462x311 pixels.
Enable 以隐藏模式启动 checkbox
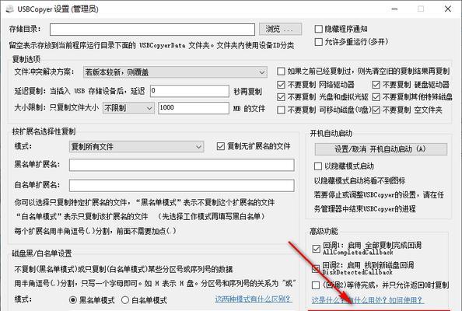click(318, 166)
